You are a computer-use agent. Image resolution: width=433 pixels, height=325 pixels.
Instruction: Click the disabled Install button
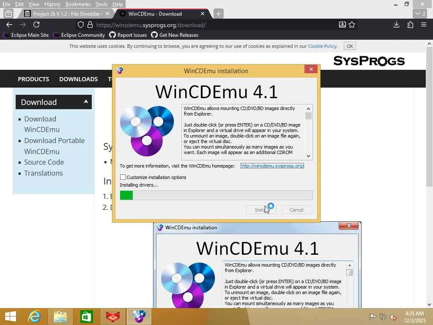point(261,210)
